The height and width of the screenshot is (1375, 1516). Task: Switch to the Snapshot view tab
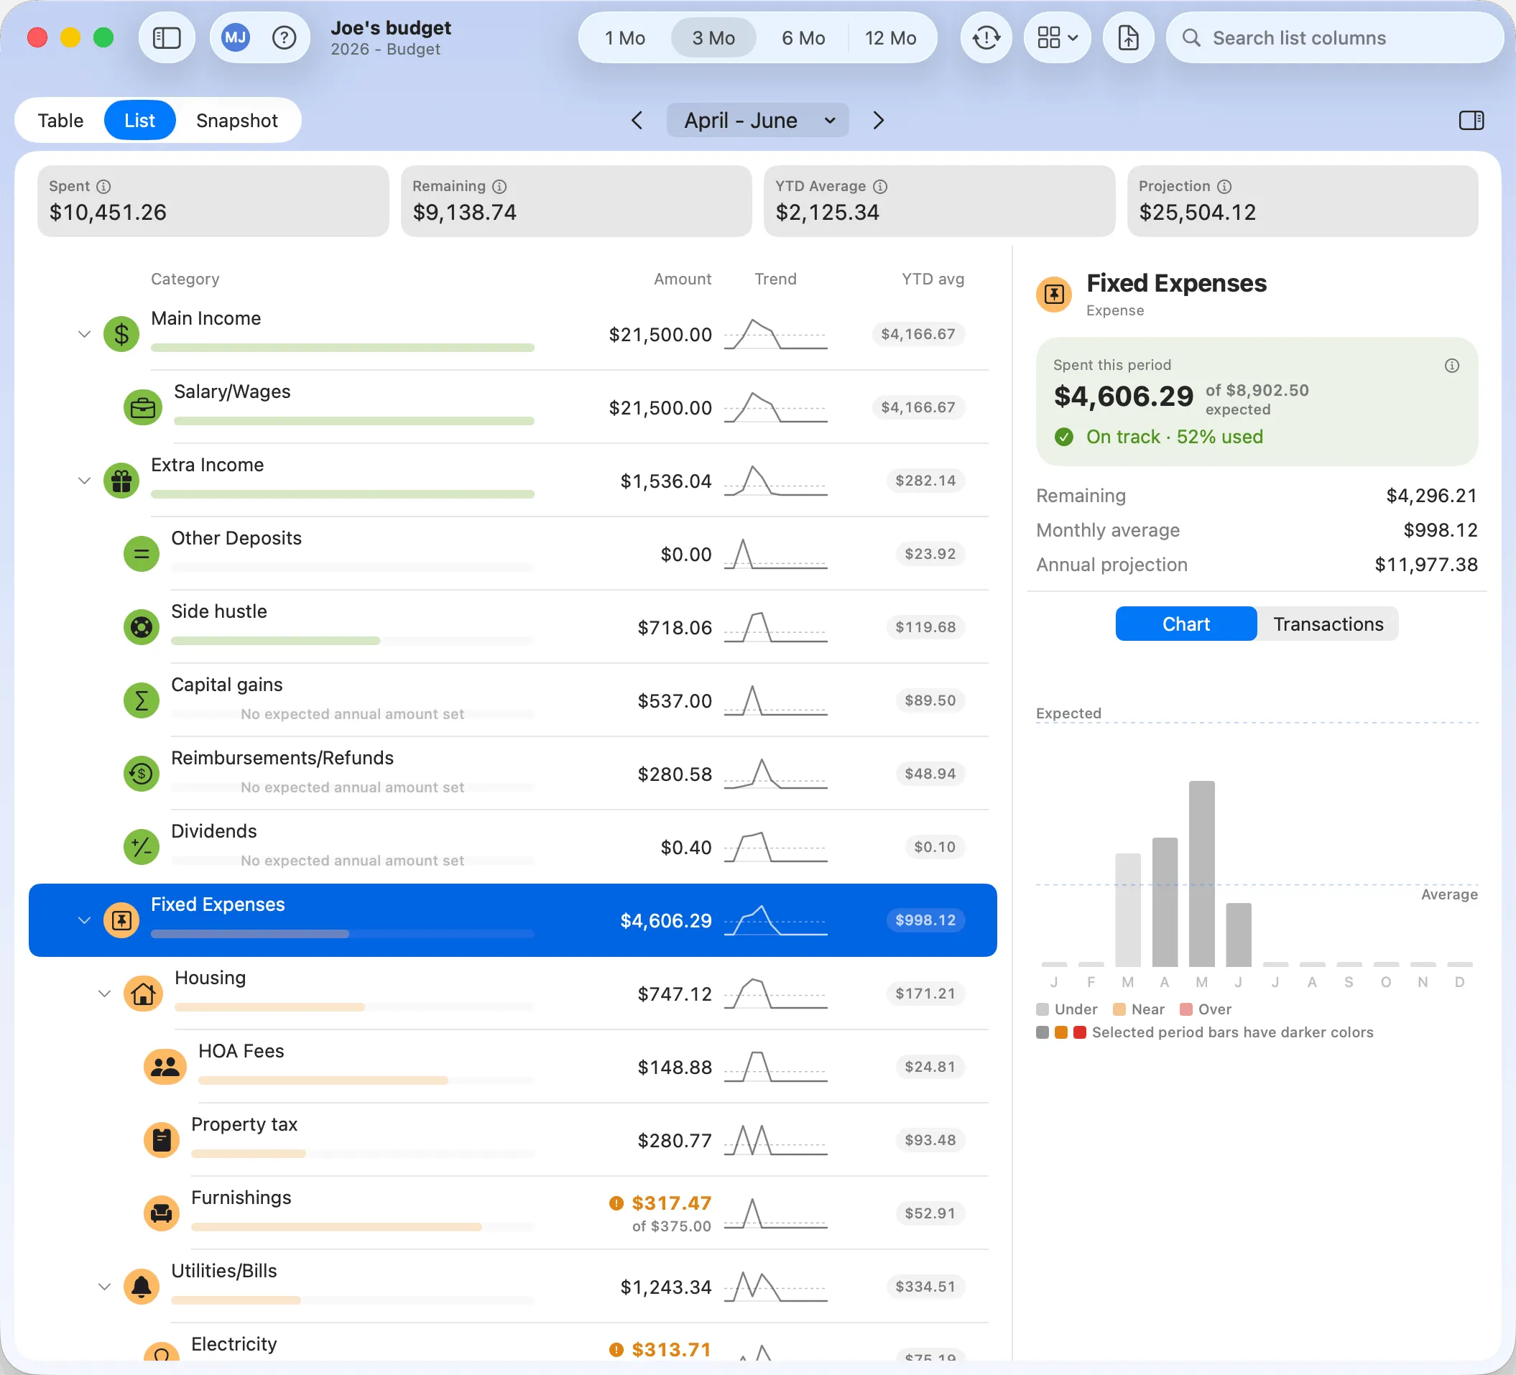(x=237, y=120)
